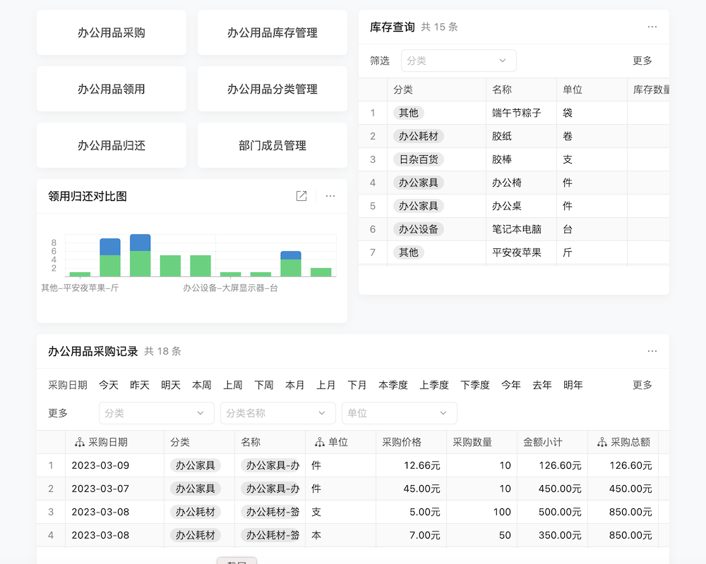This screenshot has width=706, height=564.
Task: Open the 领用归还对比图 more options menu
Action: (330, 197)
